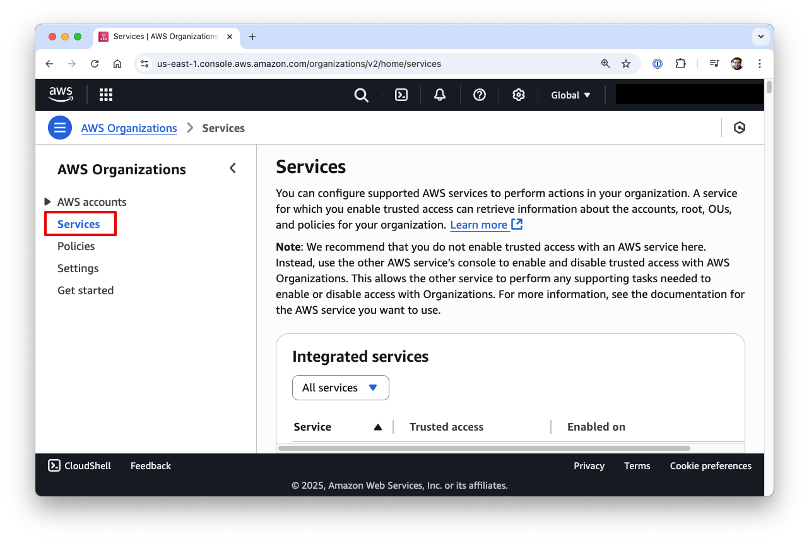Open the notifications bell

(440, 95)
